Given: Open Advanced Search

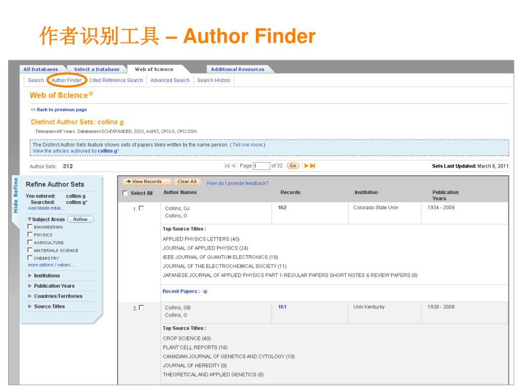Looking at the screenshot, I should click(170, 81).
